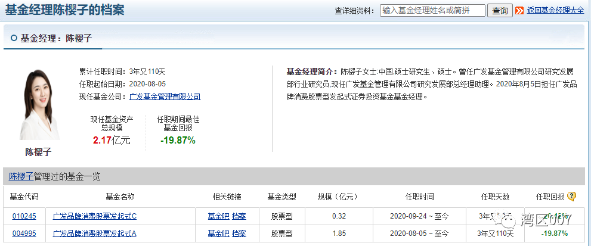Image resolution: width=591 pixels, height=246 pixels.
Task: Open the 广发基金管理有限公司 company link
Action: click(x=165, y=96)
